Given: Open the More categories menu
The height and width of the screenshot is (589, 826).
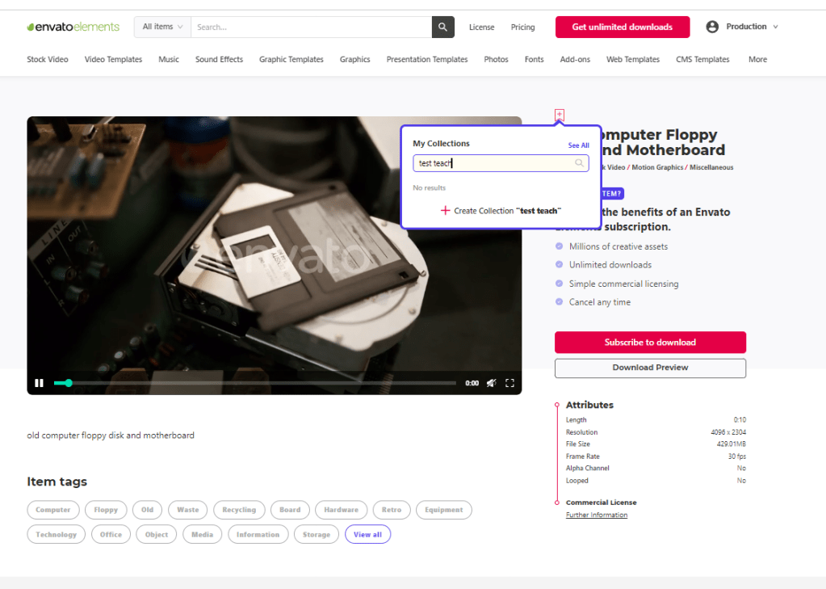Looking at the screenshot, I should (x=757, y=60).
